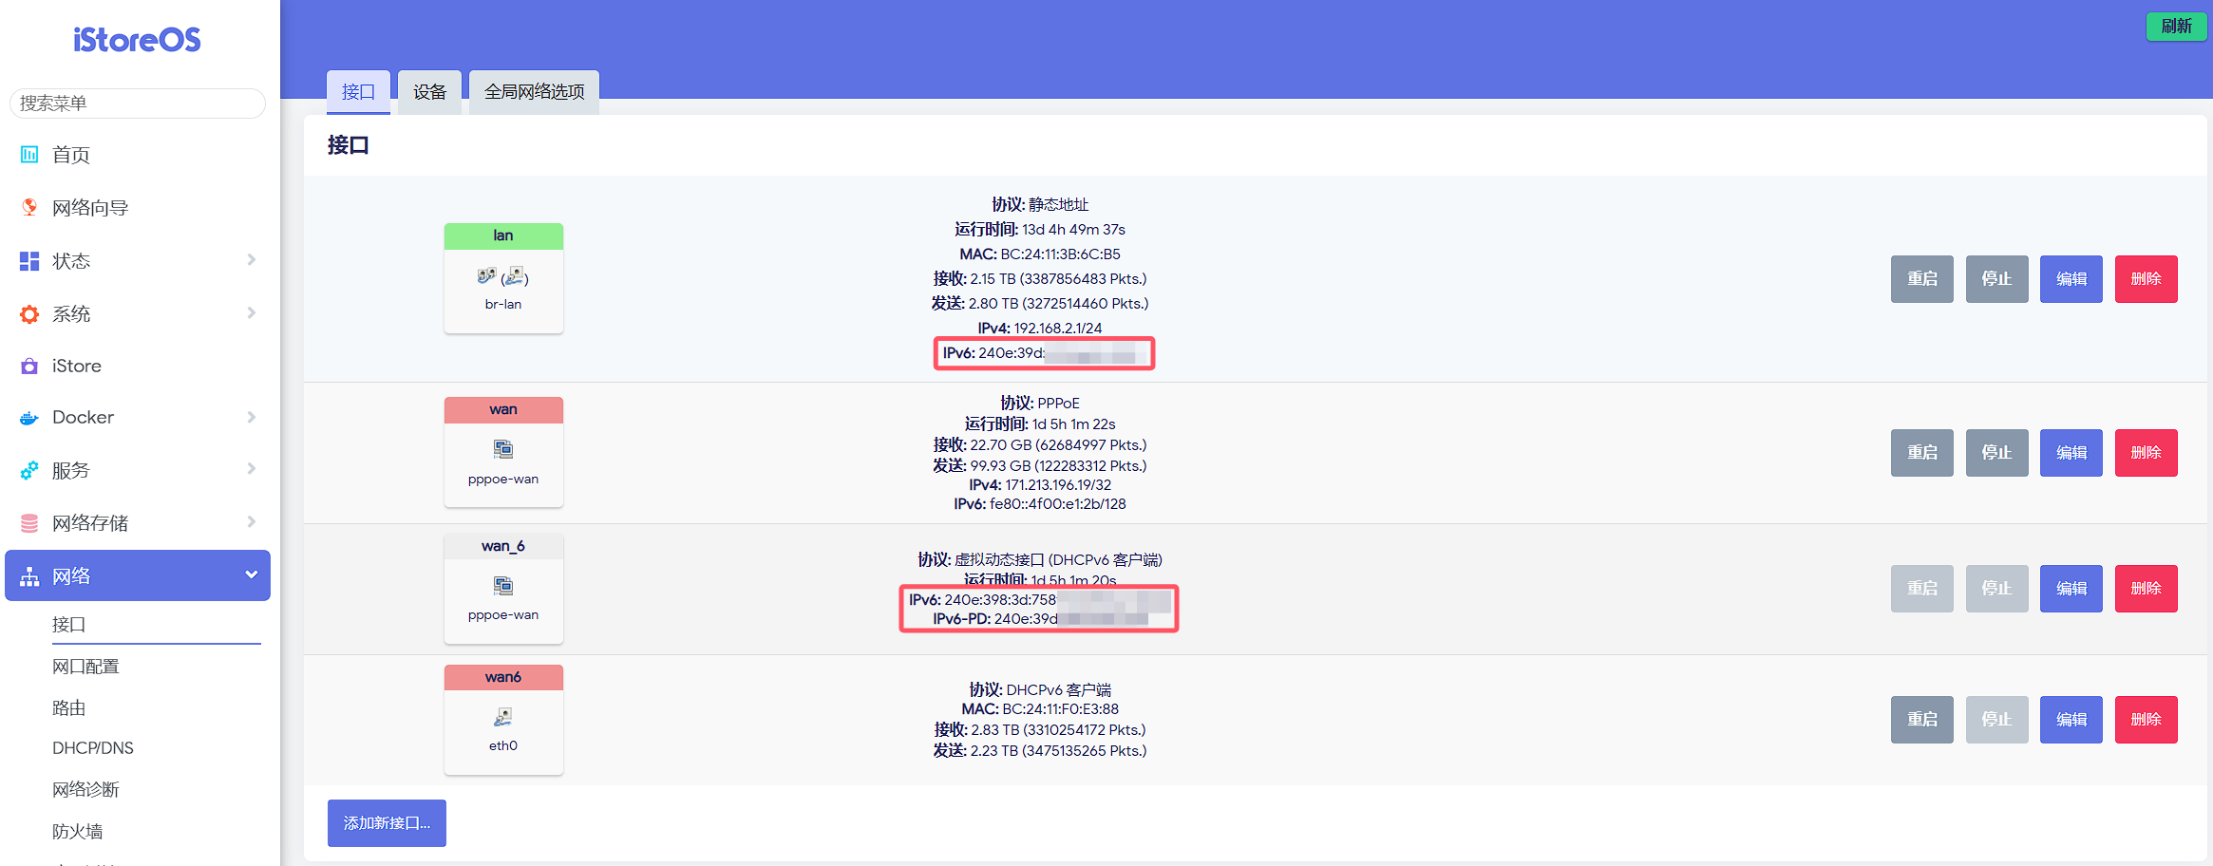Viewport: 2213px width, 866px height.
Task: Stop the wan interface
Action: coord(1996,453)
